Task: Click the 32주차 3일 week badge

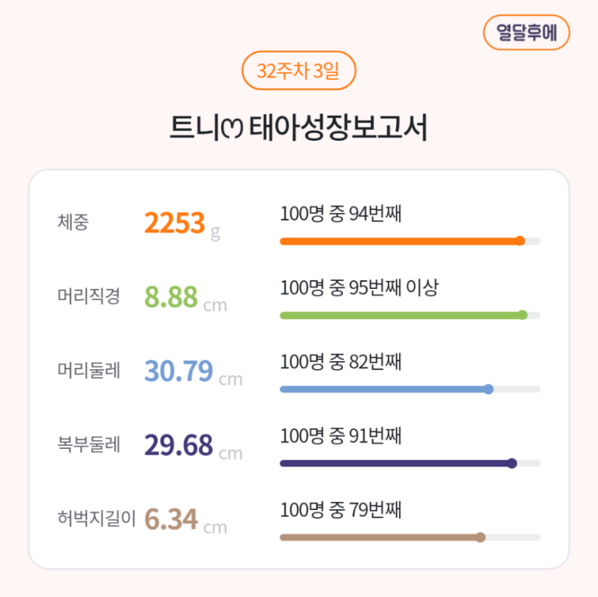Action: point(299,71)
